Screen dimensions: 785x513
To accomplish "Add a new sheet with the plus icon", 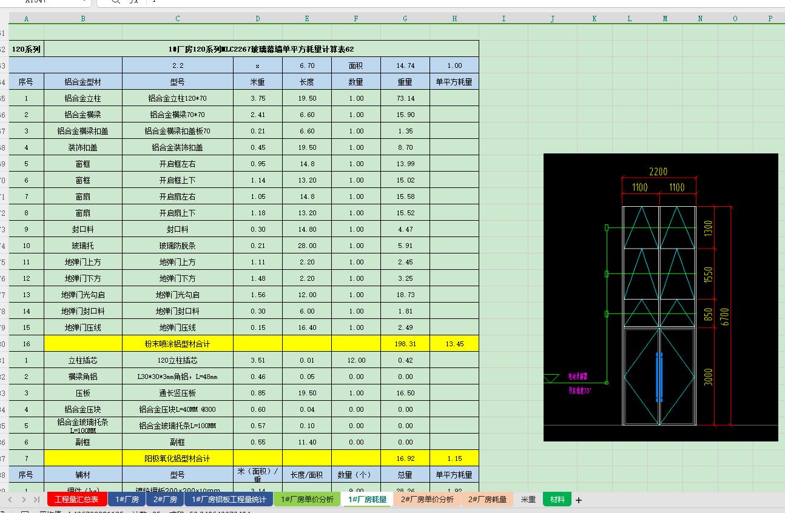I will pos(579,500).
